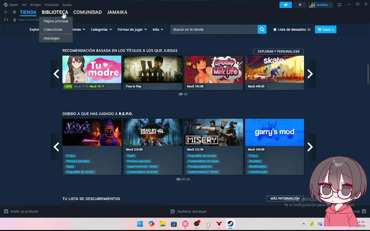Switch to OBS Studio in the taskbar
This screenshot has height=231, width=370.
tap(197, 224)
